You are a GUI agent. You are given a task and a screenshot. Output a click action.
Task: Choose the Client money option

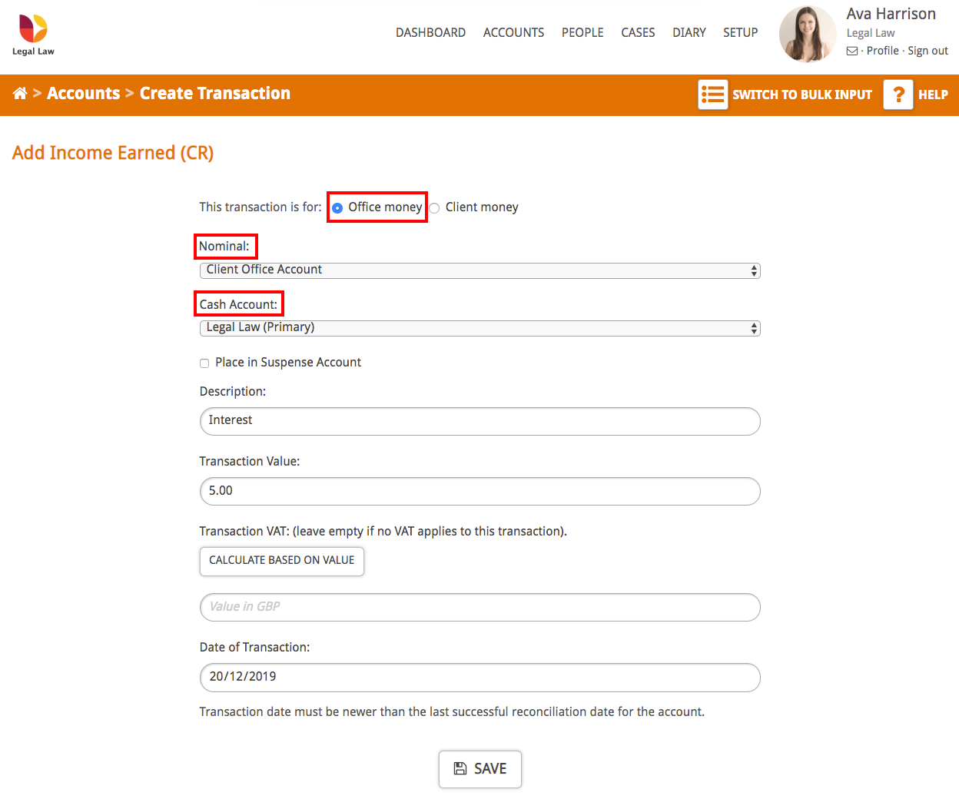(434, 207)
